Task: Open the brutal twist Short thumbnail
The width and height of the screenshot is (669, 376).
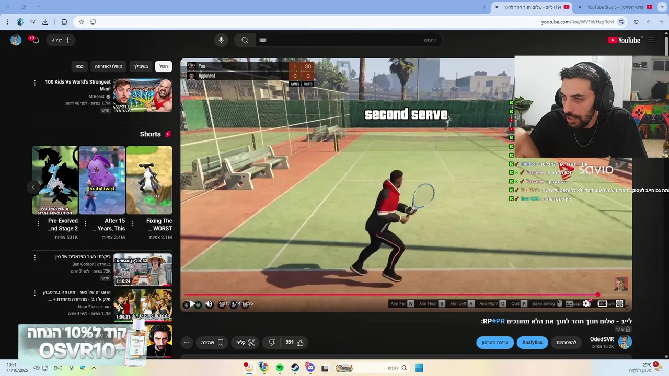Action: [102, 180]
